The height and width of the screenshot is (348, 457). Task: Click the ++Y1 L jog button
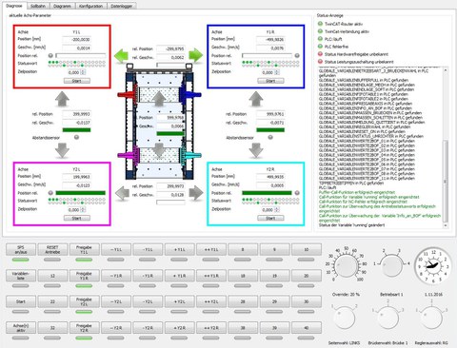click(x=211, y=249)
